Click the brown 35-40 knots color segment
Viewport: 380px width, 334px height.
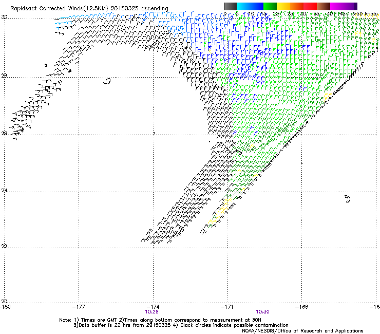coord(323,6)
